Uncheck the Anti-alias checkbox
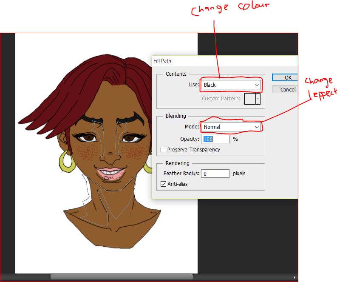The image size is (337, 282). [x=163, y=184]
